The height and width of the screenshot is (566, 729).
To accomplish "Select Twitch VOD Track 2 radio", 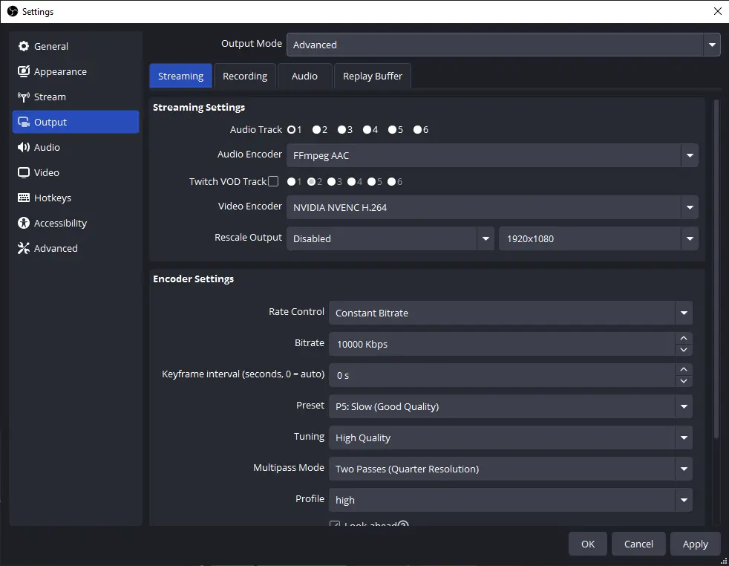I will point(312,181).
